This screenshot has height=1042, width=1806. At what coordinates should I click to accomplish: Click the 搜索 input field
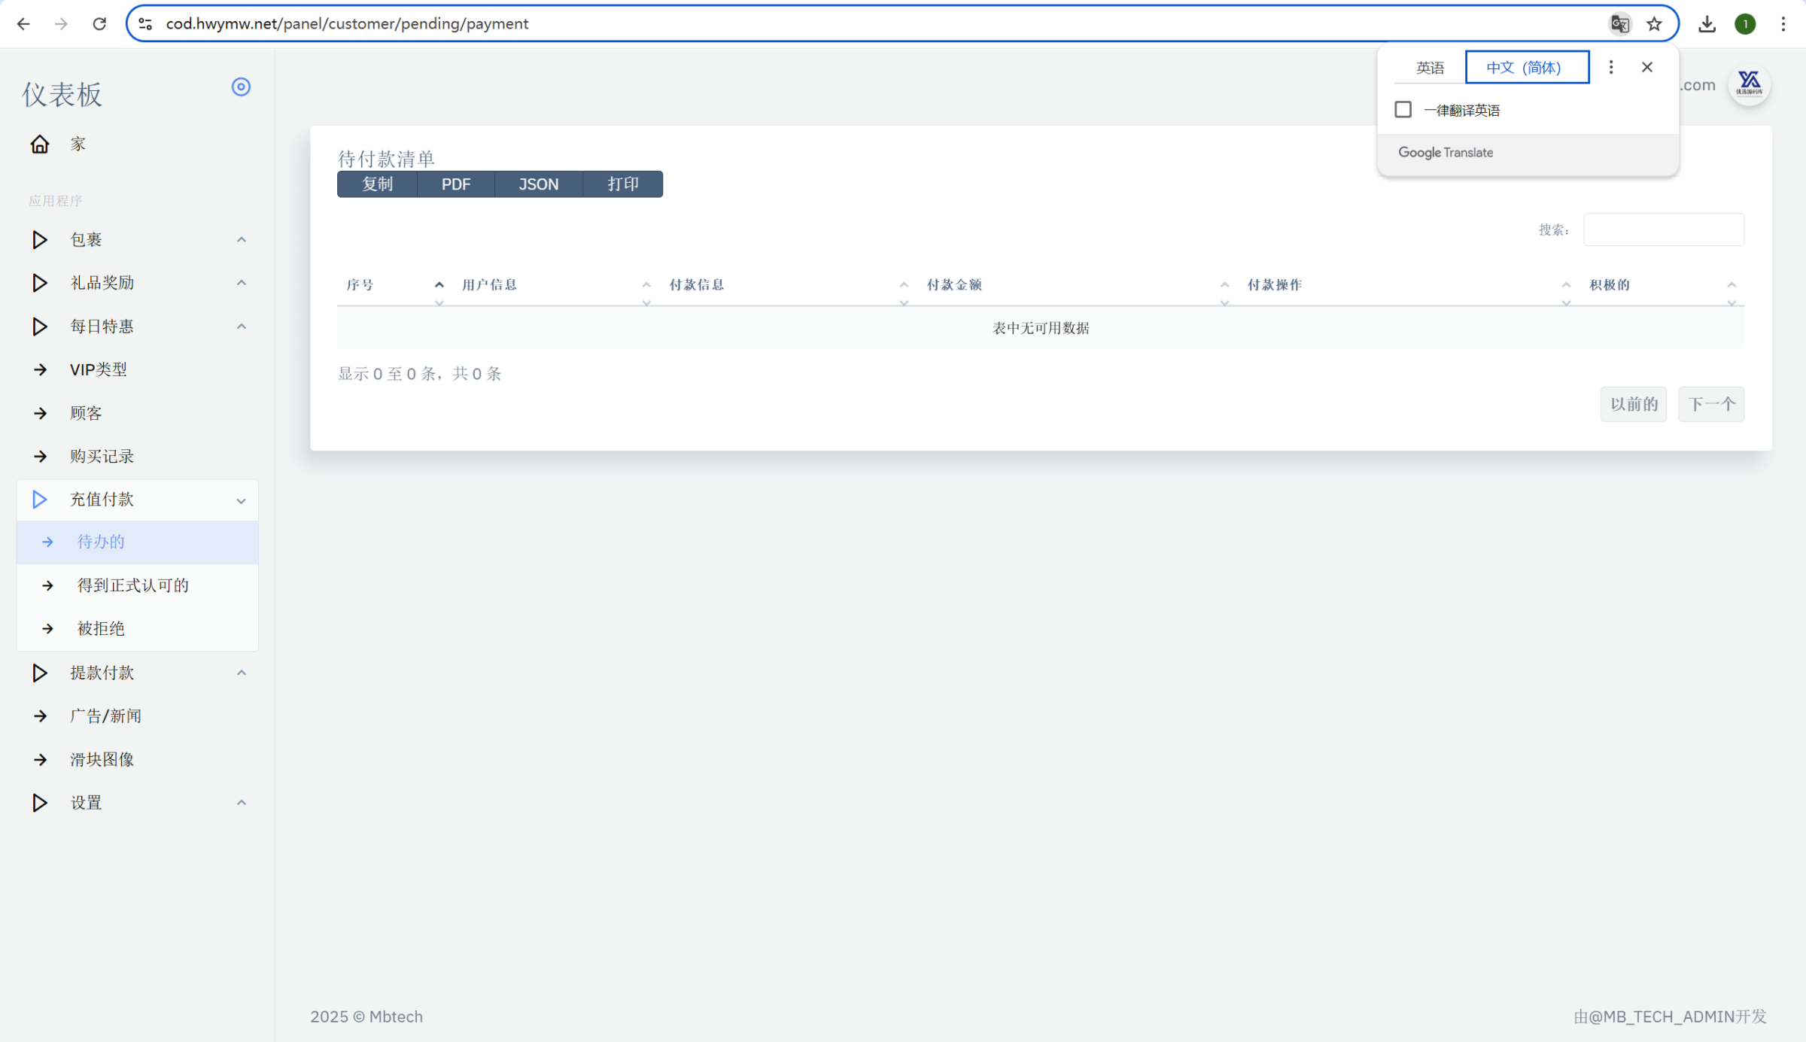1664,229
